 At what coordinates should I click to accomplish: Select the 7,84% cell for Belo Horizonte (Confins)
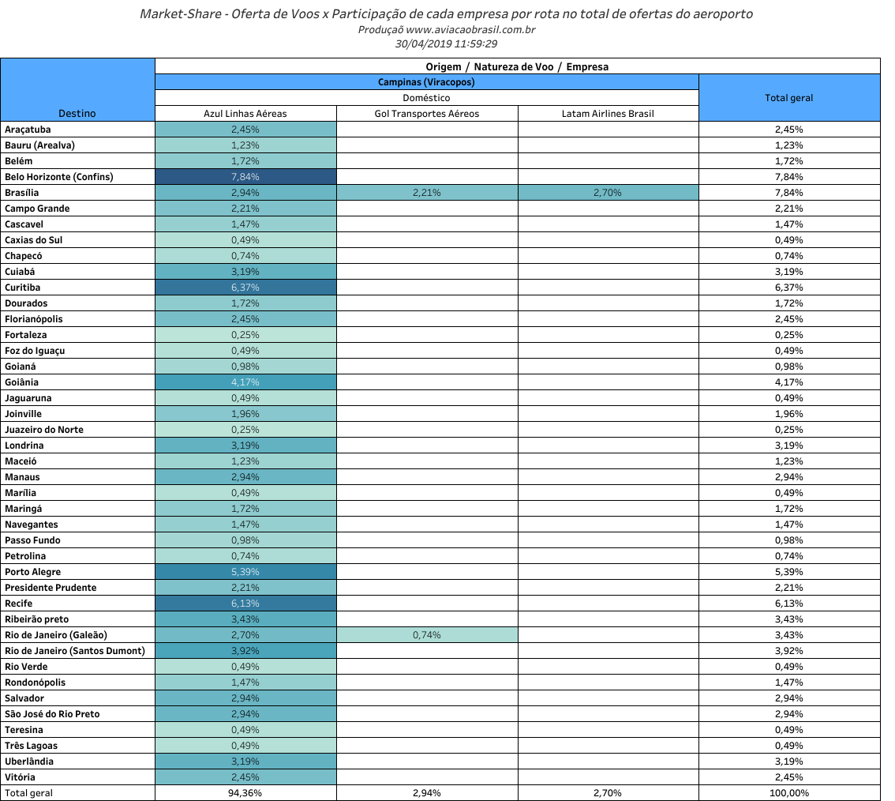pos(245,176)
